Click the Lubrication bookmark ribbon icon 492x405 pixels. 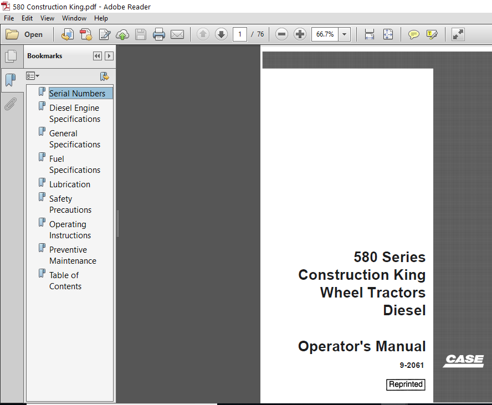tap(42, 182)
